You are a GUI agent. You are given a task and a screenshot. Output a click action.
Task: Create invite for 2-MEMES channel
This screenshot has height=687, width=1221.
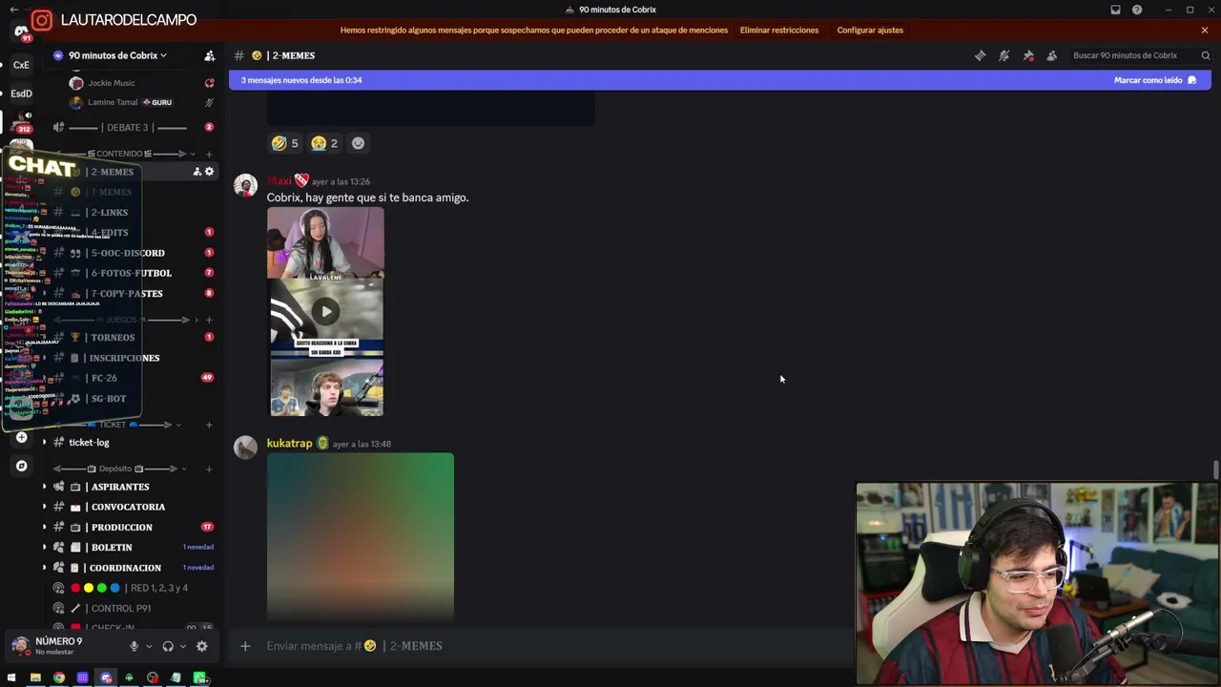tap(197, 172)
